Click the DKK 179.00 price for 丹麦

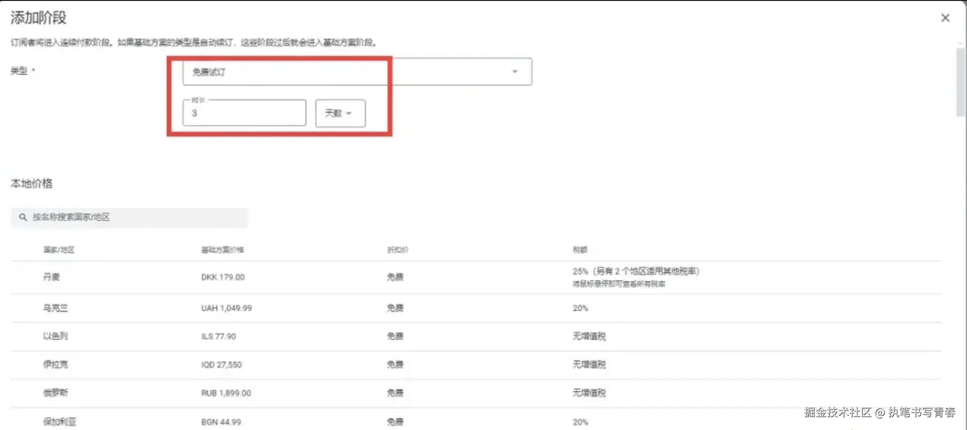point(223,277)
